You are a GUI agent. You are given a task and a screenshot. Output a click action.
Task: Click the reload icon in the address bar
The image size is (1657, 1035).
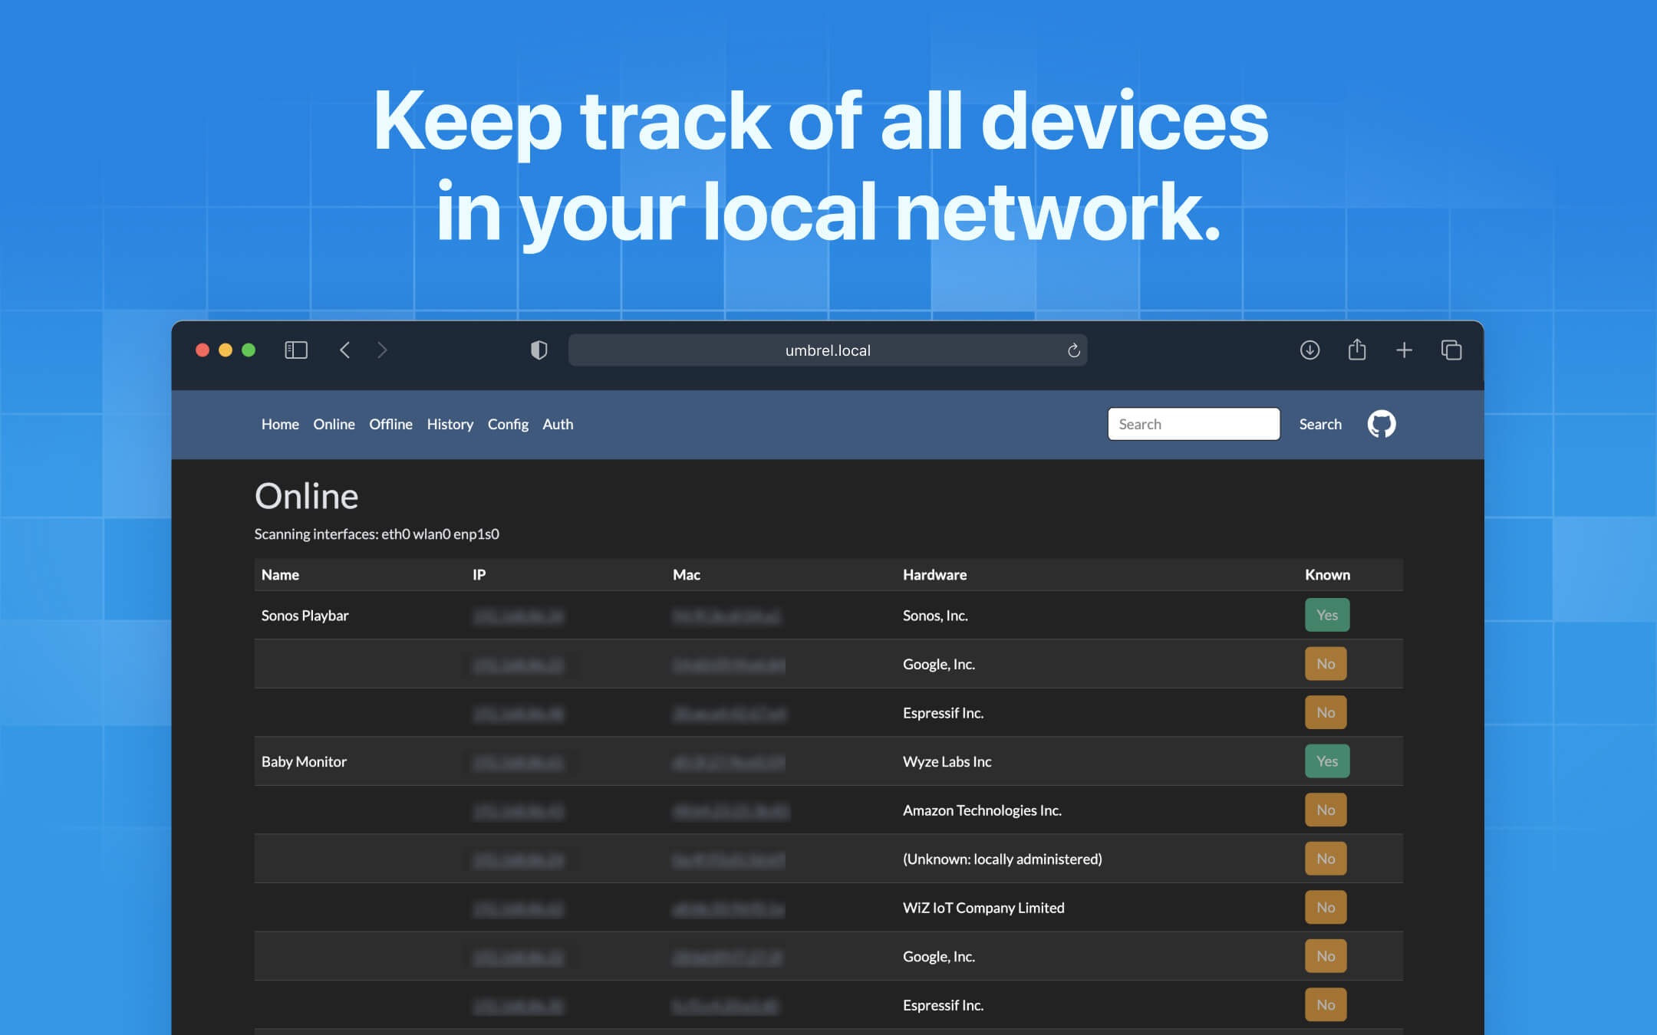click(x=1075, y=350)
